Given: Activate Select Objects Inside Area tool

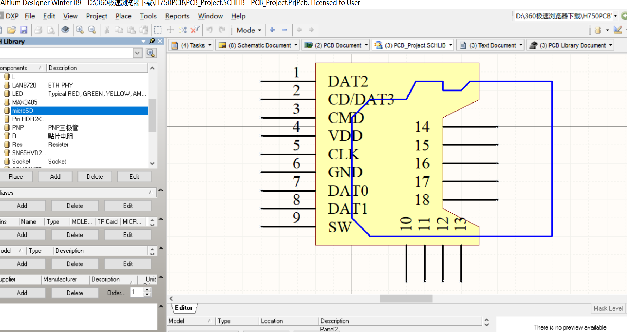Looking at the screenshot, I should point(158,30).
